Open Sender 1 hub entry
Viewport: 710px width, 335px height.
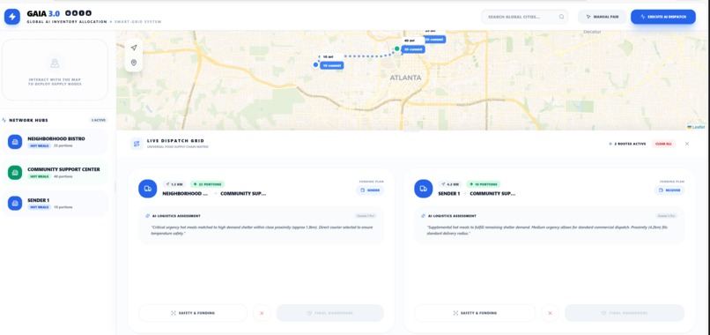(x=55, y=203)
